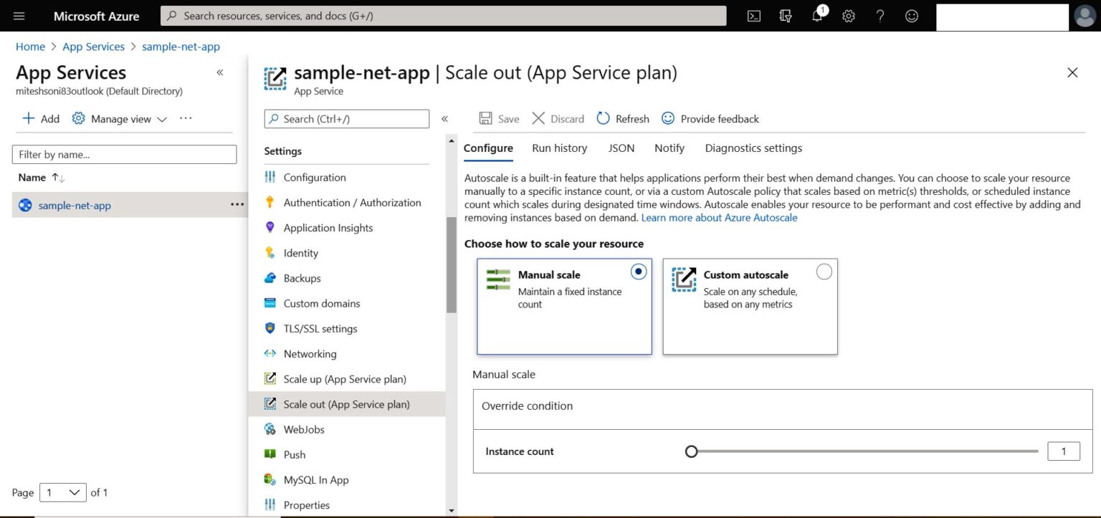
Task: Select Application Insights in the sidebar
Action: [328, 227]
